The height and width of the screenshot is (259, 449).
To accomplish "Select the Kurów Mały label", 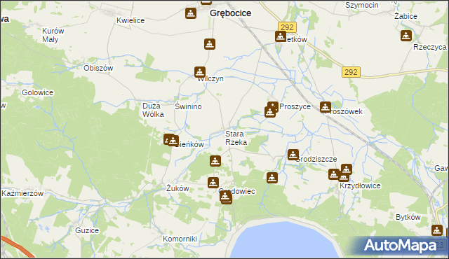I will [x=53, y=35].
